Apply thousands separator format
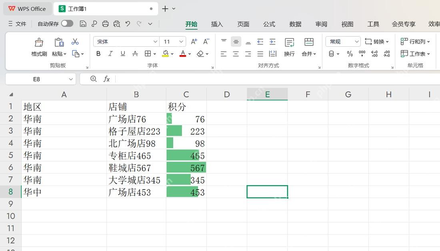This screenshot has width=440, height=251. coord(362,53)
